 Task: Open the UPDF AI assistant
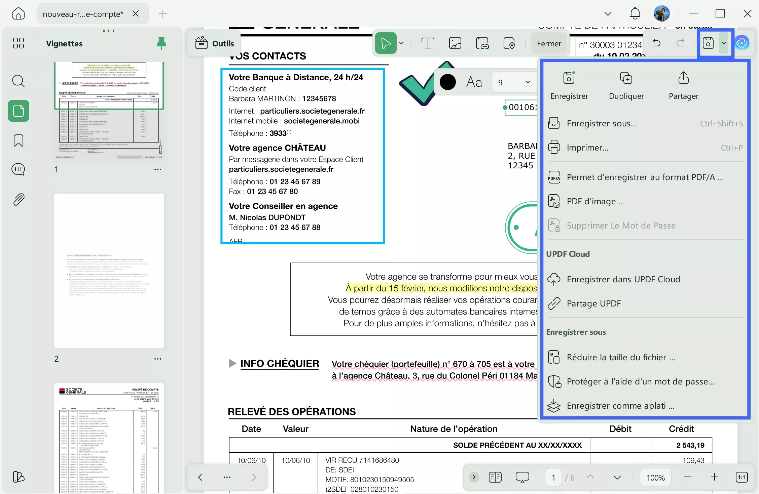pos(743,43)
